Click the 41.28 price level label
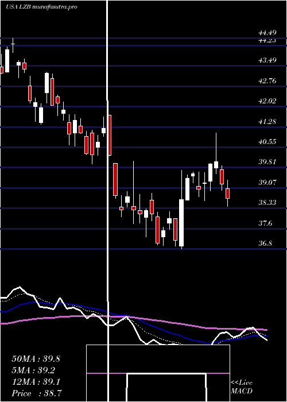Screen dimensions: 287x402 (267, 122)
